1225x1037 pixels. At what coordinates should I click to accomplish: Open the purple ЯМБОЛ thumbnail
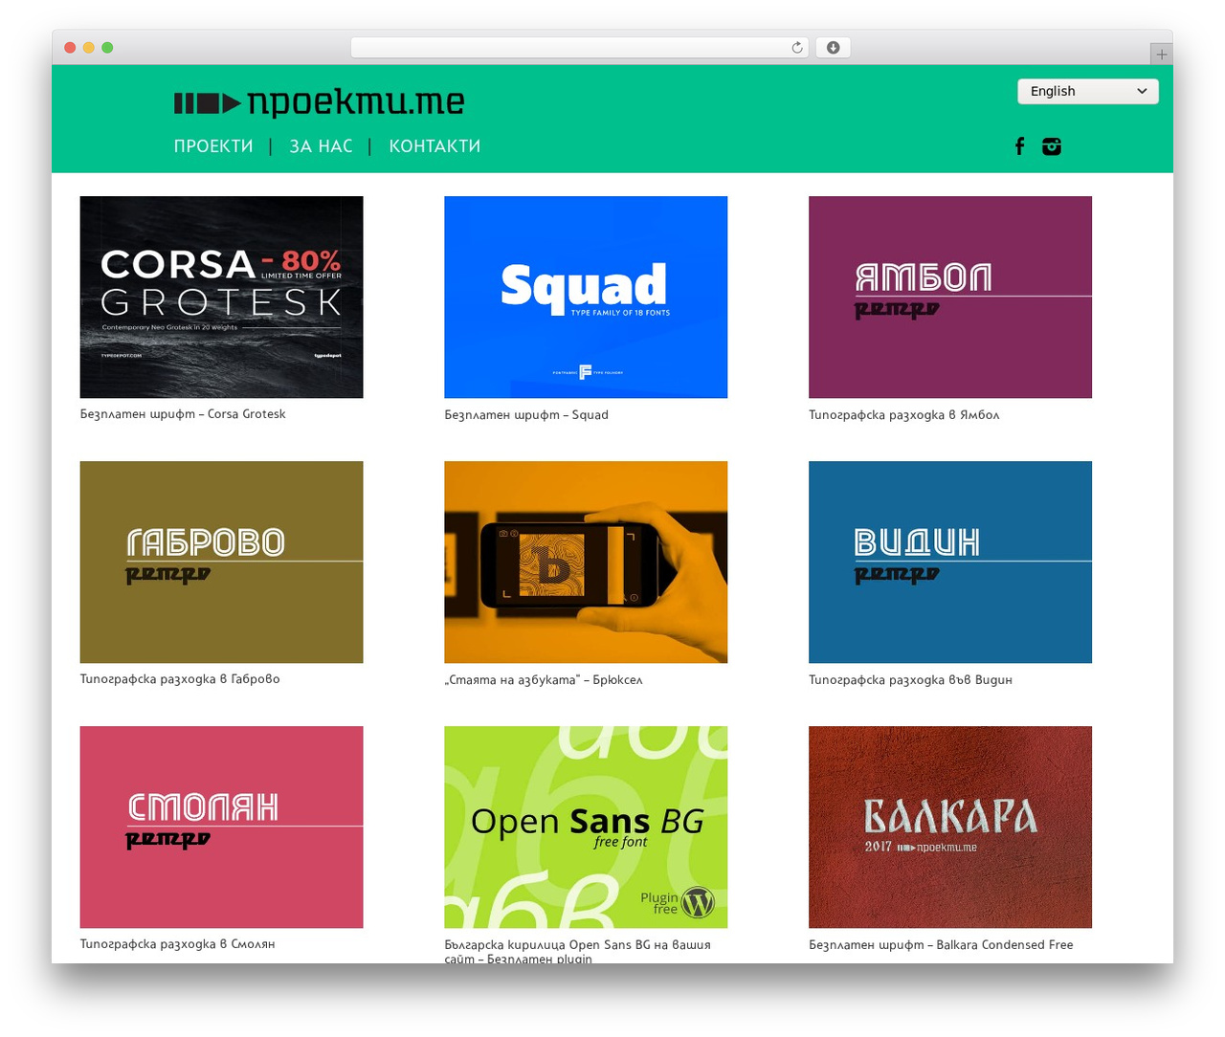950,297
